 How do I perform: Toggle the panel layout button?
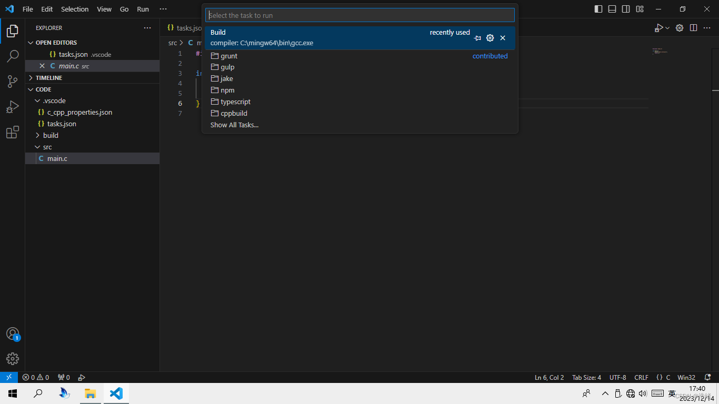pos(612,9)
